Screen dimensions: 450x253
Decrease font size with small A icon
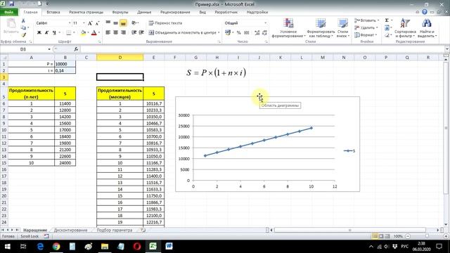point(97,23)
